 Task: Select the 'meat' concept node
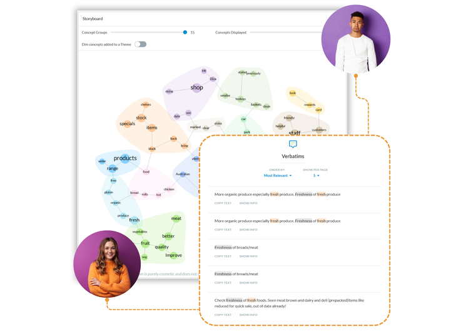click(176, 218)
